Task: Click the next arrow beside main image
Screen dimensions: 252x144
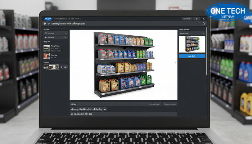Action: [x=176, y=63]
